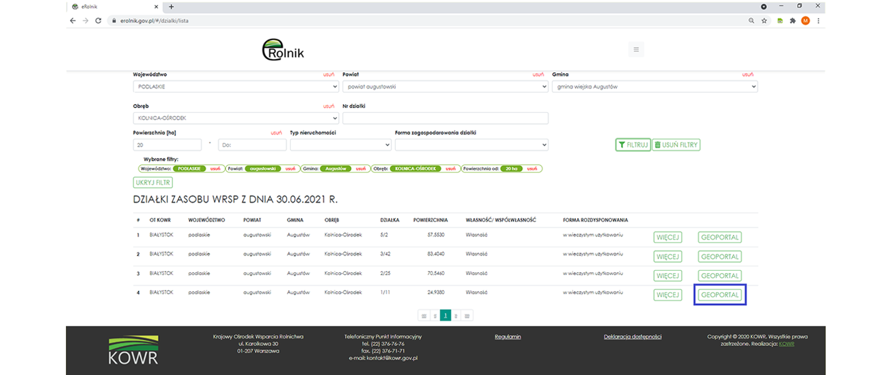Open the hamburger menu icon
The image size is (891, 375).
pyautogui.click(x=636, y=50)
